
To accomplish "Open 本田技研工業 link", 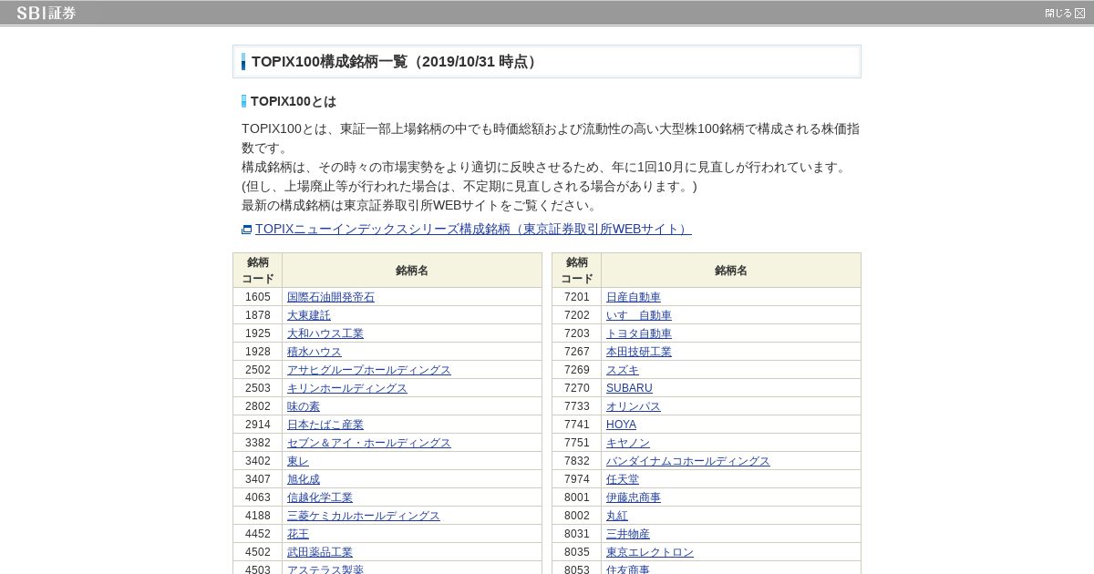I will [639, 352].
